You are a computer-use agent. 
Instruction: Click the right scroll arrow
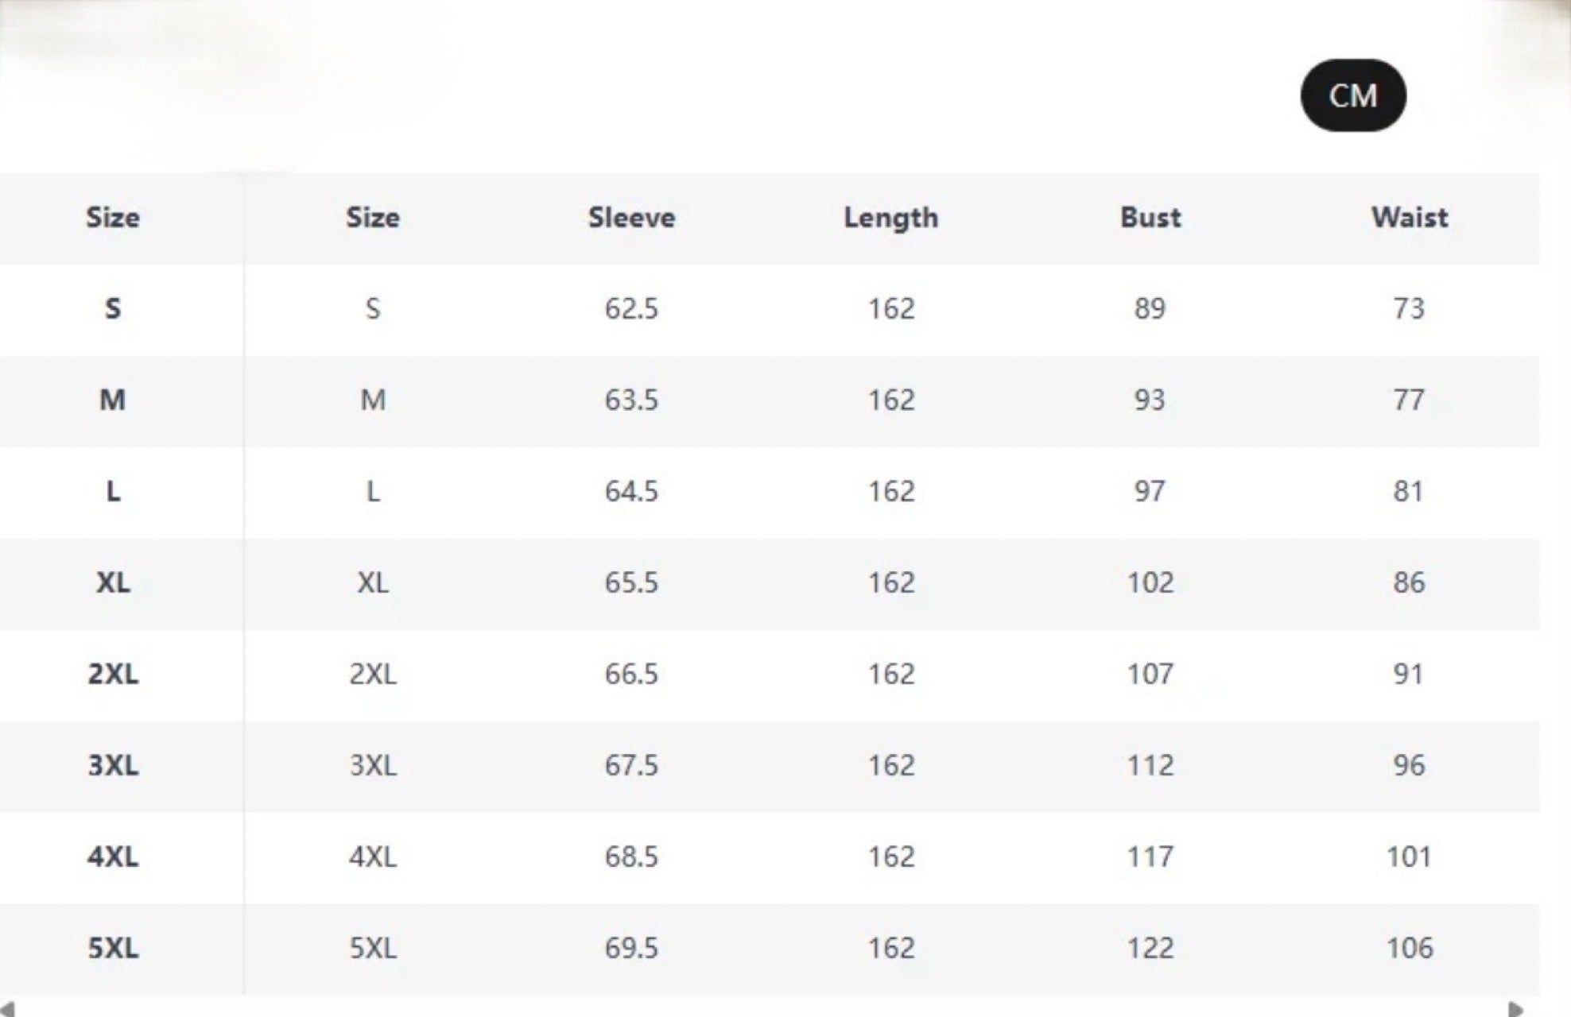point(1515,1009)
